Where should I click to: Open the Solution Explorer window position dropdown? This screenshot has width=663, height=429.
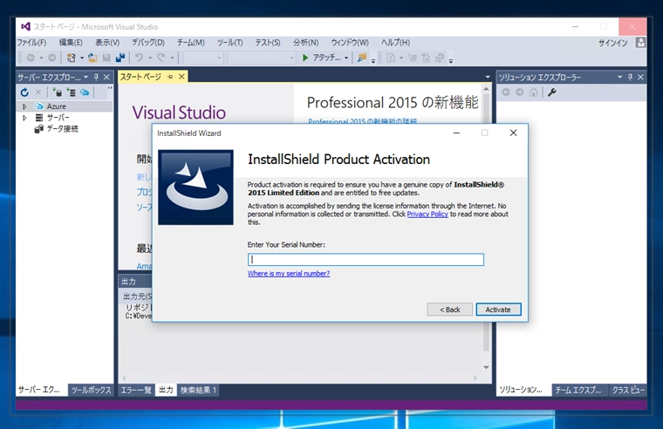pos(620,77)
